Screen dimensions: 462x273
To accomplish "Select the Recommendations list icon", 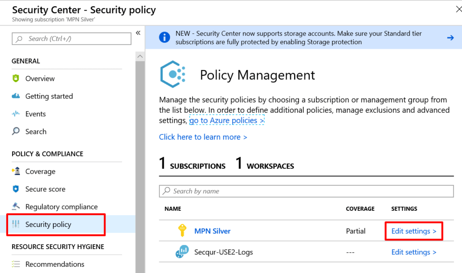I will (16, 264).
